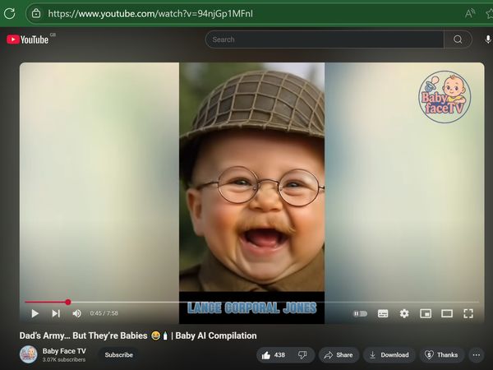The width and height of the screenshot is (493, 370).
Task: Turn on subtitles with the captions button
Action: pyautogui.click(x=383, y=313)
